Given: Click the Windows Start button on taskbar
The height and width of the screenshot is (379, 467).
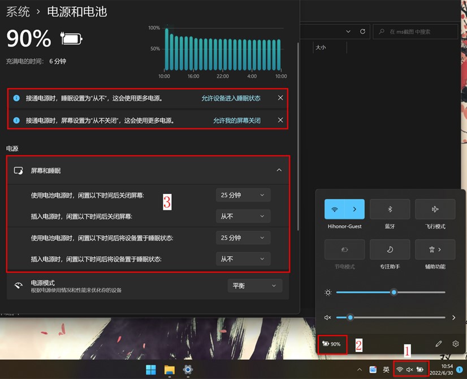Looking at the screenshot, I should (x=151, y=370).
